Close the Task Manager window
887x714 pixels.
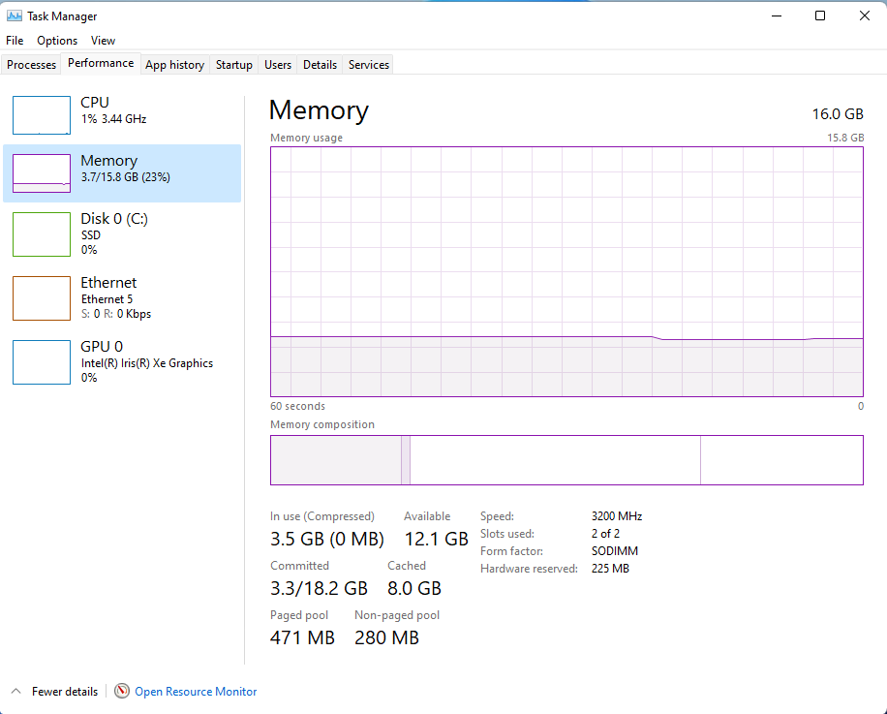click(x=865, y=16)
